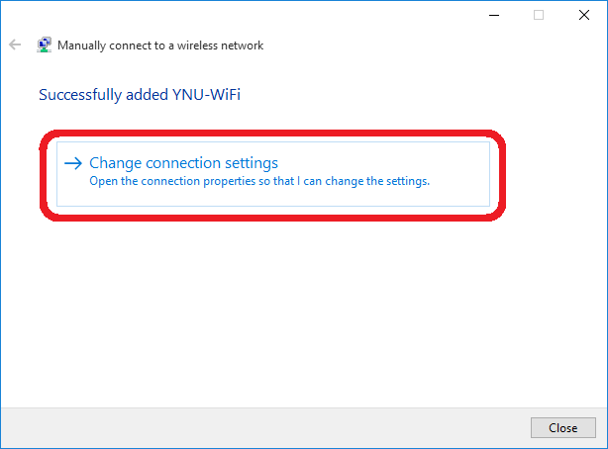Close the wizard using the title bar X
The height and width of the screenshot is (449, 608).
[x=584, y=15]
